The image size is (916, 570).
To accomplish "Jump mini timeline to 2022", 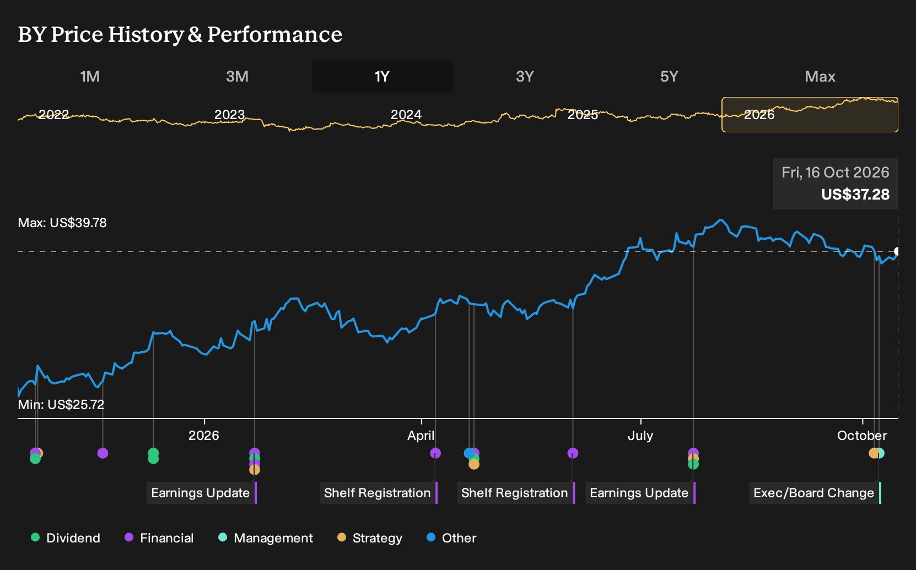I will 53,115.
